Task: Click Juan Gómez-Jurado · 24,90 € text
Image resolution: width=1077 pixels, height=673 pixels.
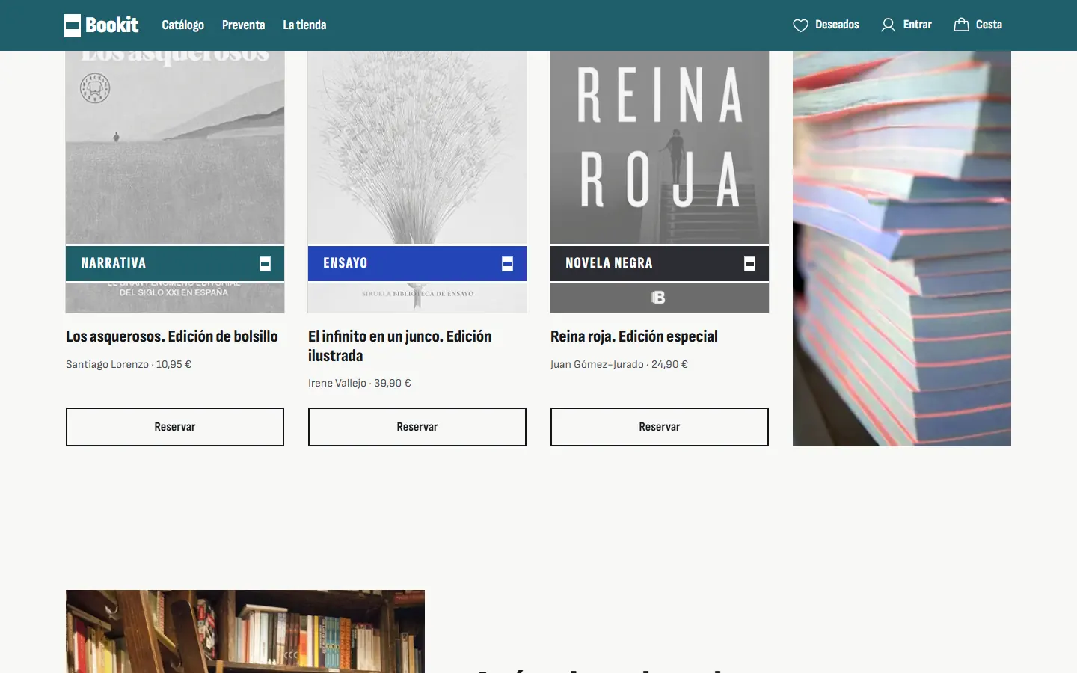Action: click(x=619, y=364)
